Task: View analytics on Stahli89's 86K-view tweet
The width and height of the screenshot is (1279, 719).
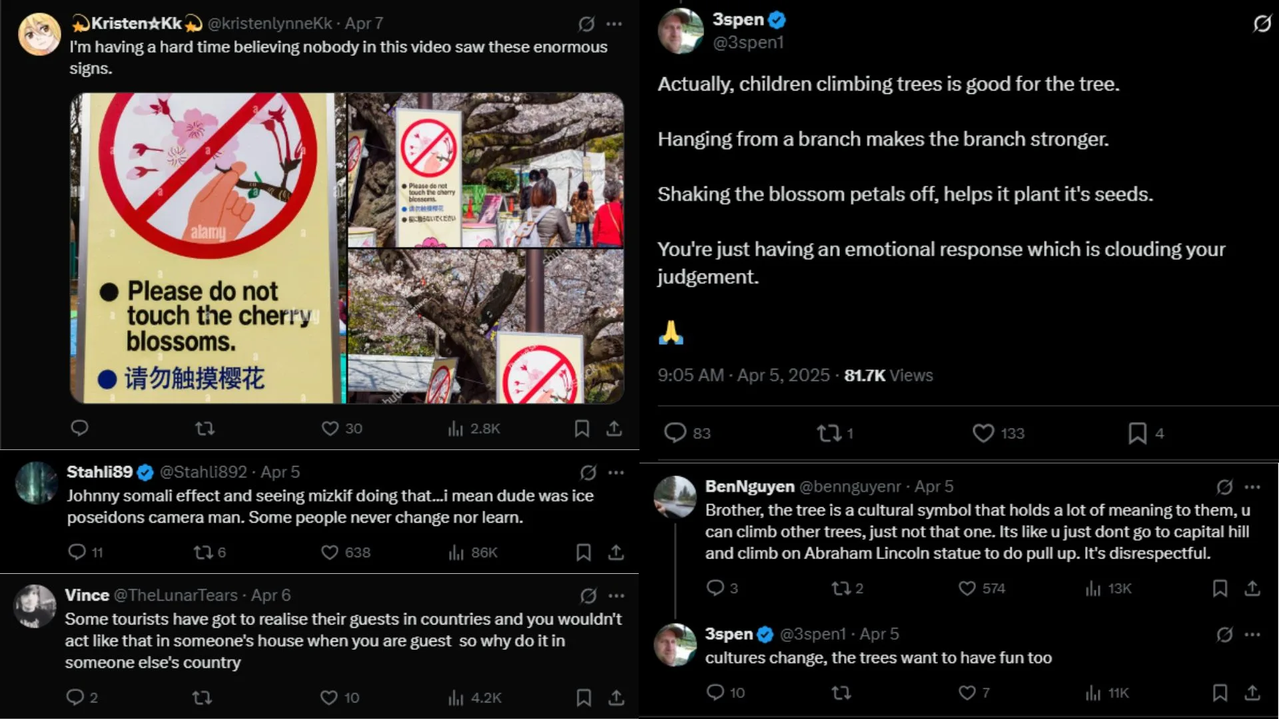Action: 456,553
